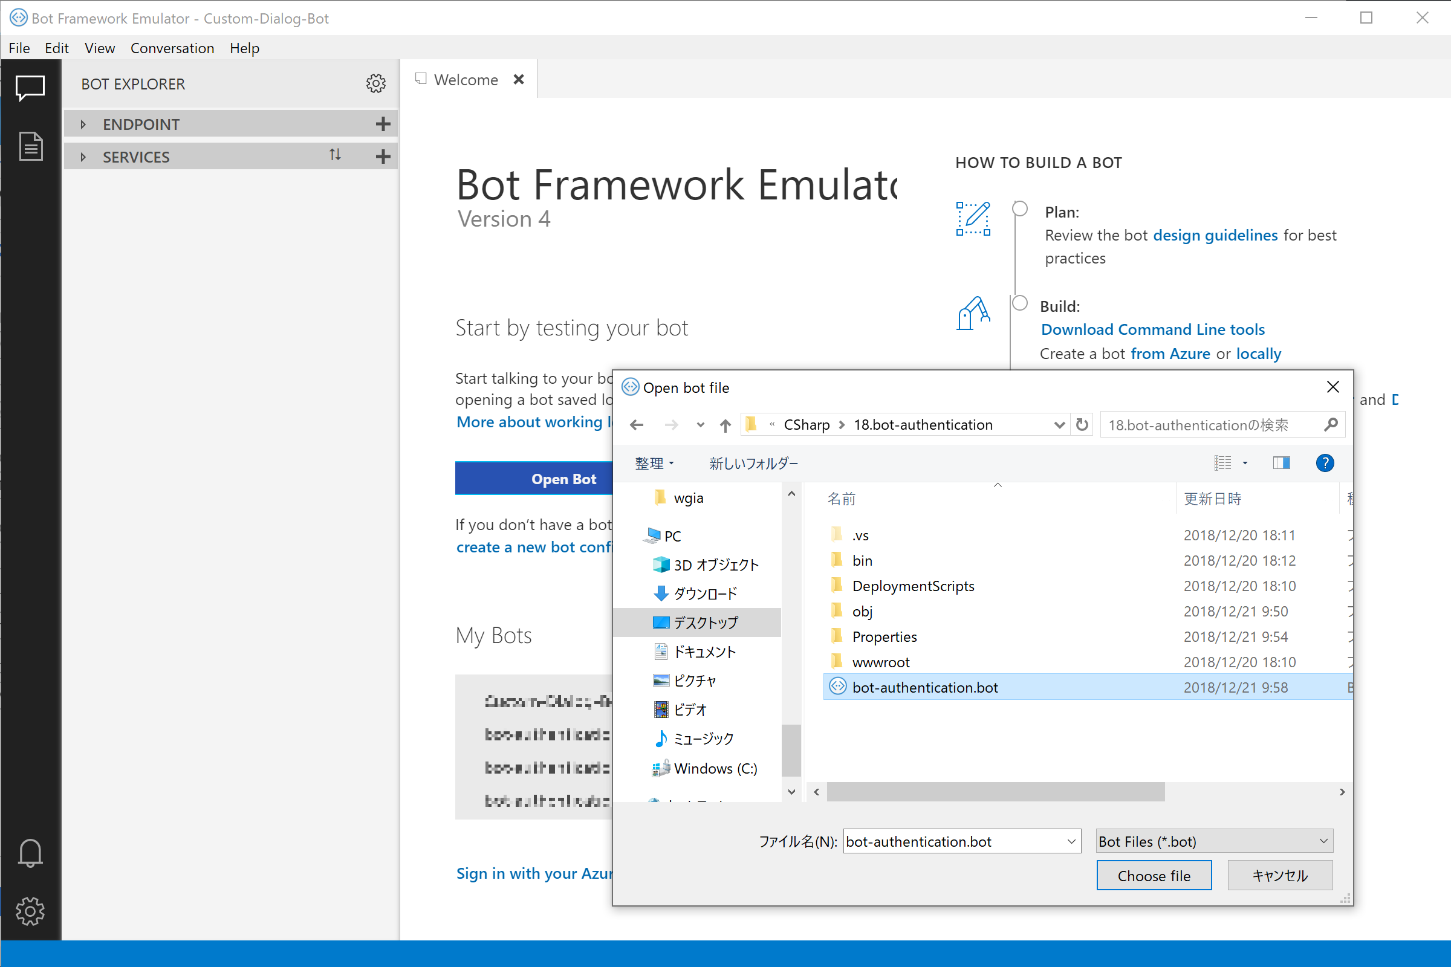The height and width of the screenshot is (967, 1451).
Task: Open the chat bot explorer sidebar icon
Action: (30, 88)
